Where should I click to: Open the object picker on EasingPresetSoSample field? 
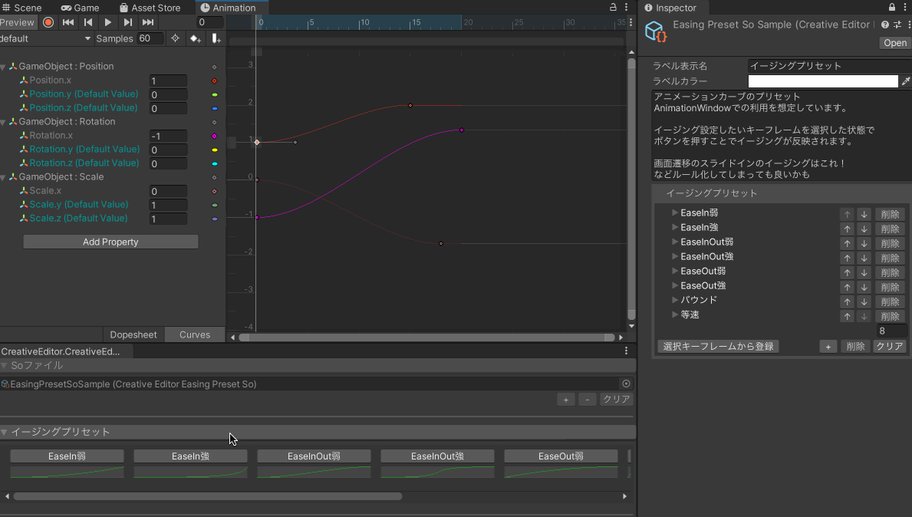point(626,384)
